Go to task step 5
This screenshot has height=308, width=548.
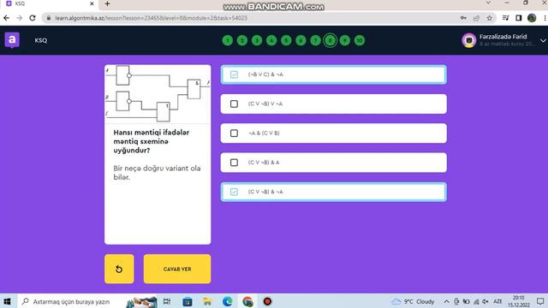point(286,40)
